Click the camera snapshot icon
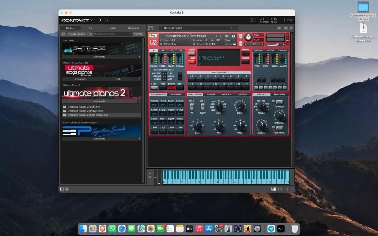Viewport: 378px width, 236px height. [227, 36]
